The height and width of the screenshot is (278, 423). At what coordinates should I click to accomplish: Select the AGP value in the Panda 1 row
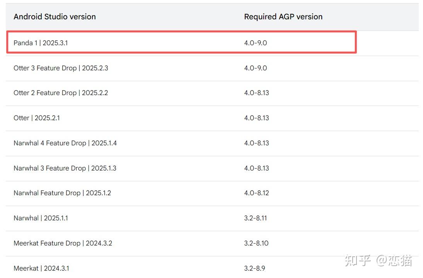pos(256,43)
